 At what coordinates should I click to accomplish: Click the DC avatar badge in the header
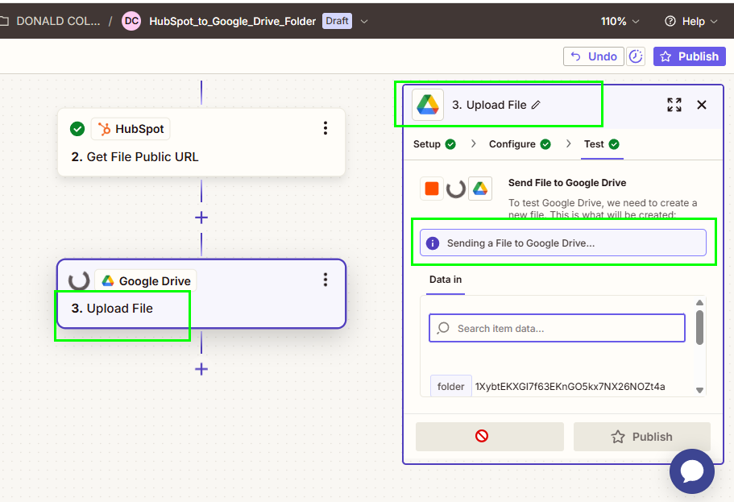pos(131,21)
